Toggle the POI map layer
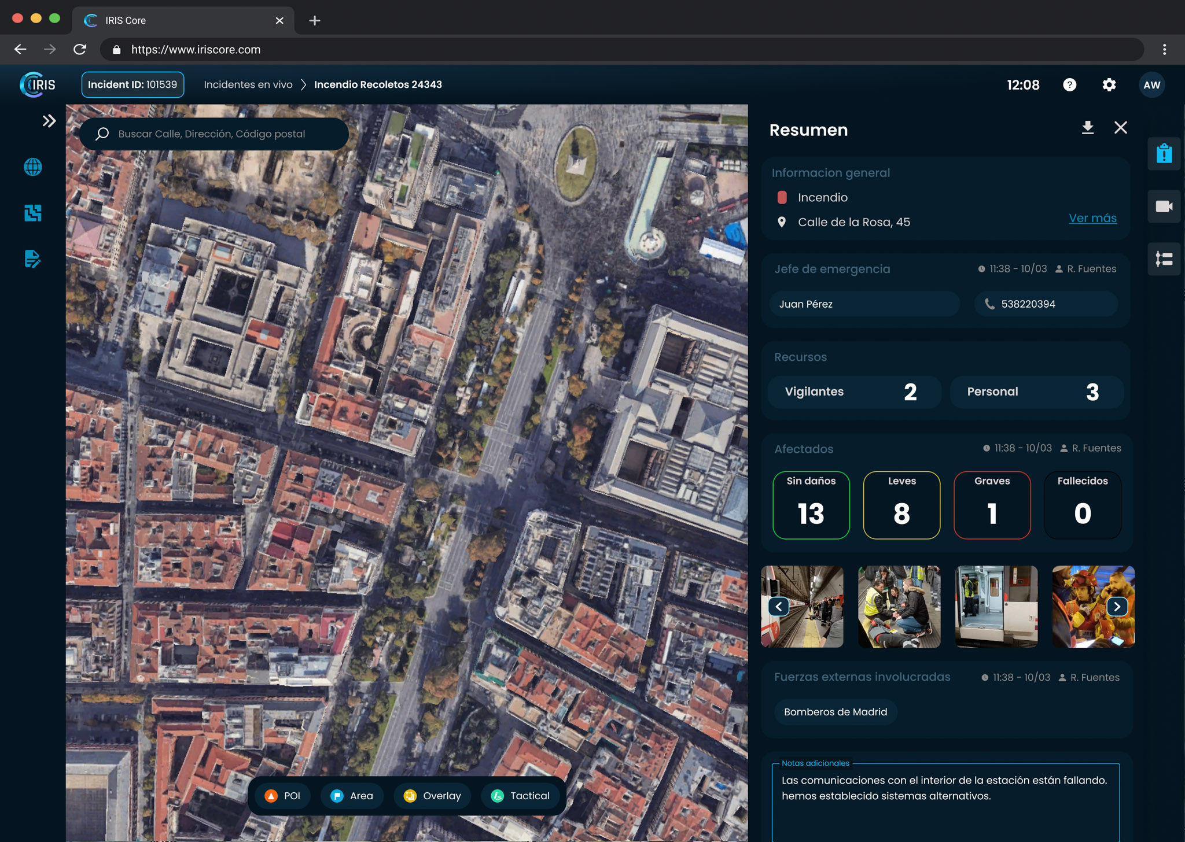 coord(282,796)
